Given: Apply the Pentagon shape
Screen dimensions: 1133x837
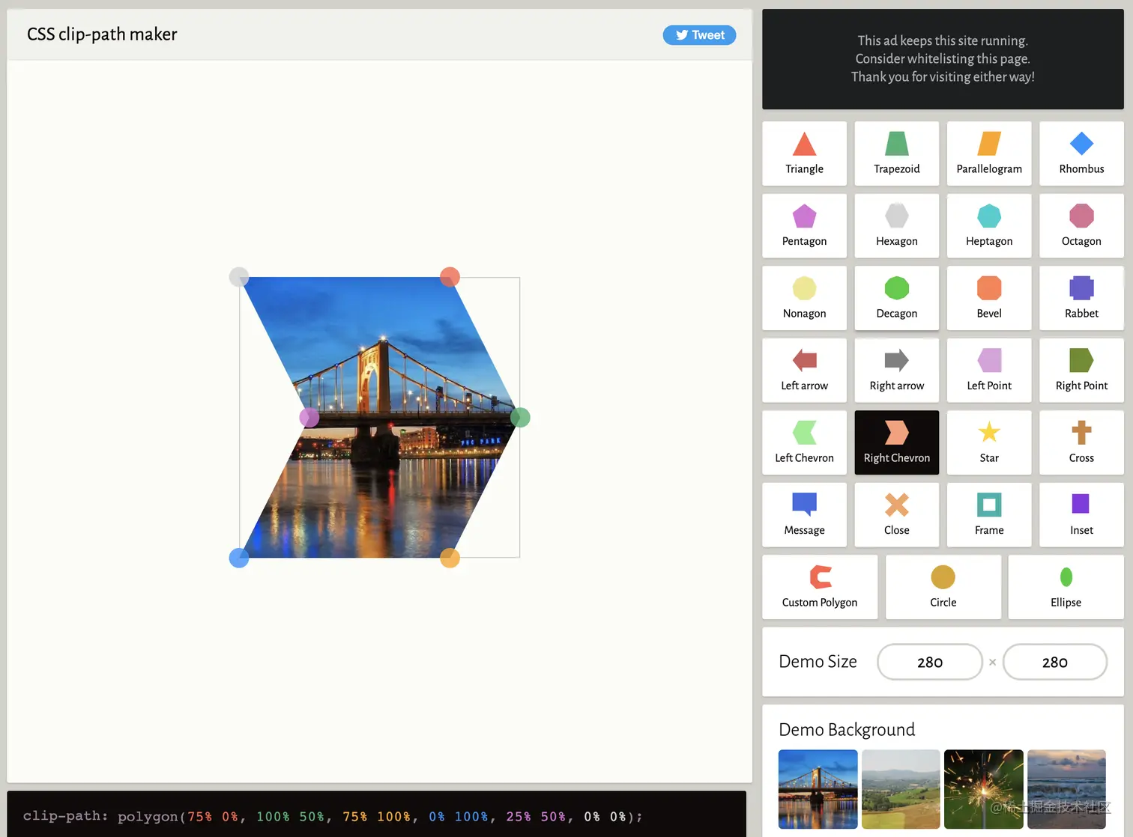Looking at the screenshot, I should pos(804,225).
